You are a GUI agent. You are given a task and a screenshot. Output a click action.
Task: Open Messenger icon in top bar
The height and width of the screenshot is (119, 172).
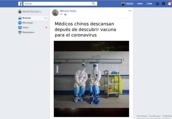(164, 4)
